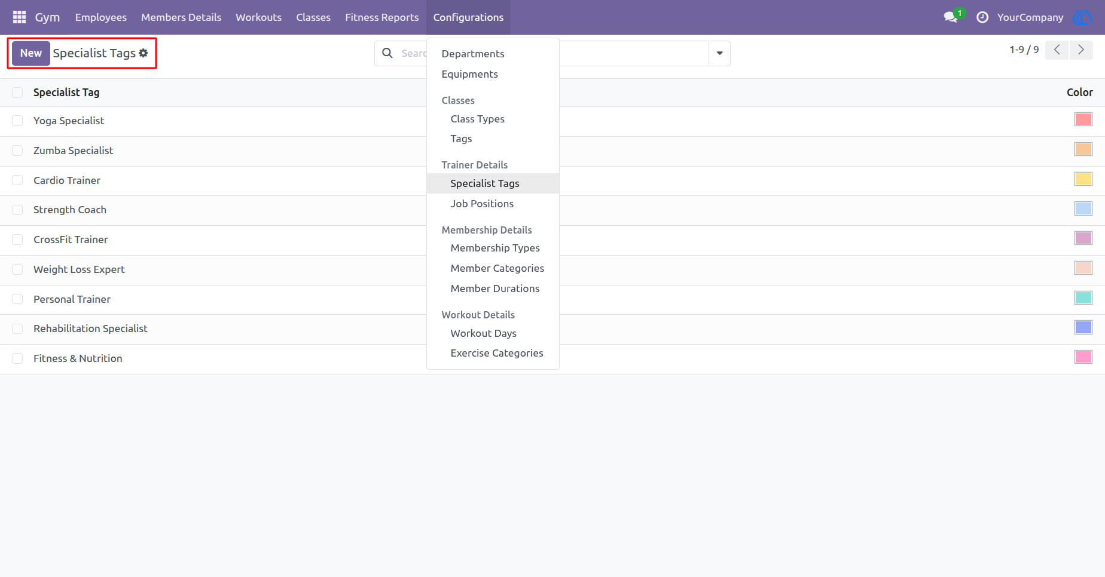Open the Weight Loss Expert record
The image size is (1105, 577).
[x=79, y=269]
